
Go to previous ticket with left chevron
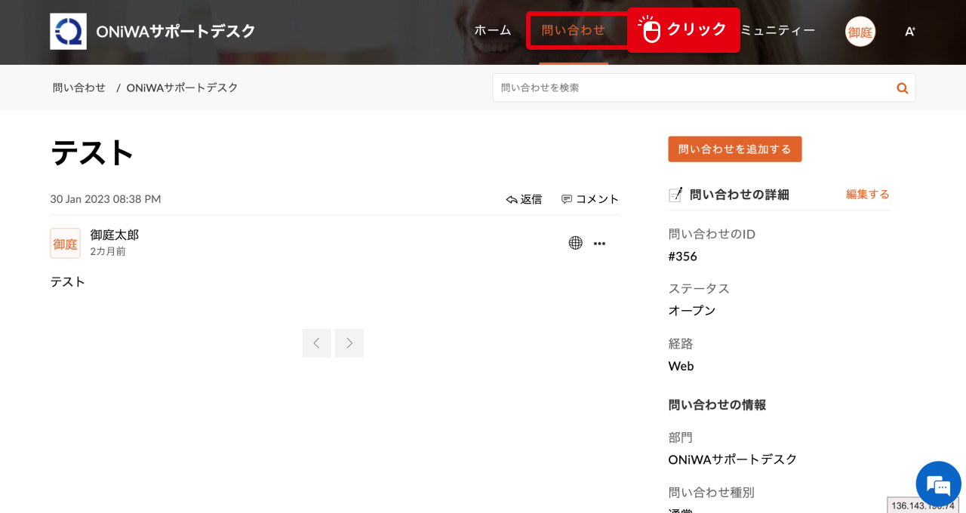click(x=316, y=343)
